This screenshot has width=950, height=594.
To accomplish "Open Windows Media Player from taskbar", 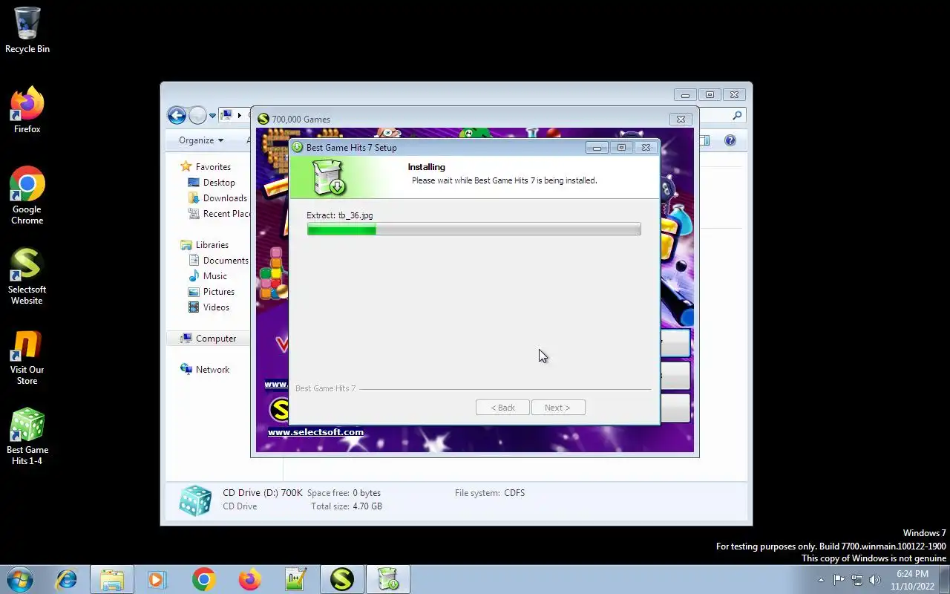I will pos(157,579).
